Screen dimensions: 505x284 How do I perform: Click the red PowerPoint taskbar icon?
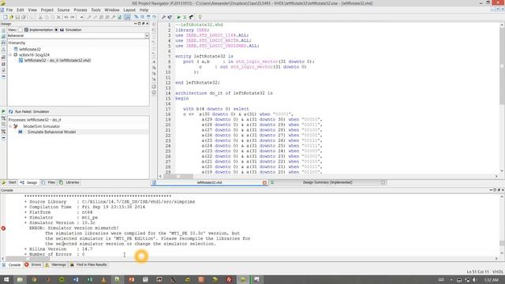tap(132, 279)
